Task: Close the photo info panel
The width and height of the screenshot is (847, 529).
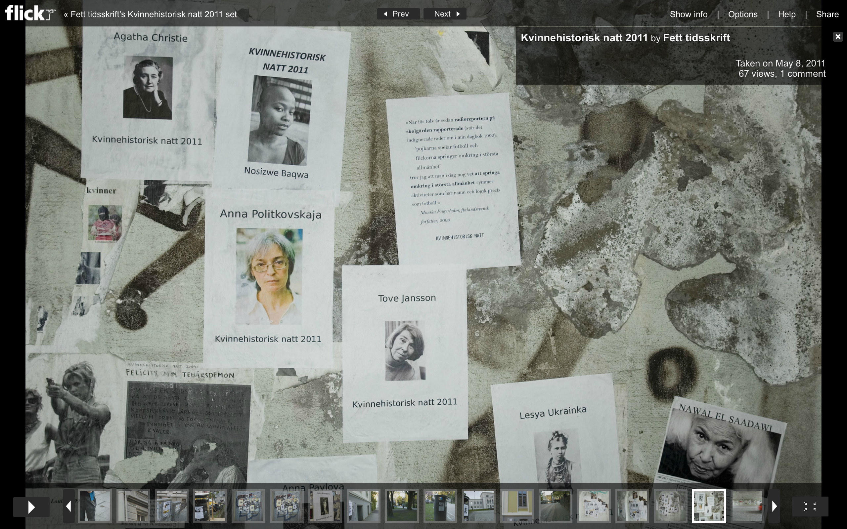Action: click(837, 37)
